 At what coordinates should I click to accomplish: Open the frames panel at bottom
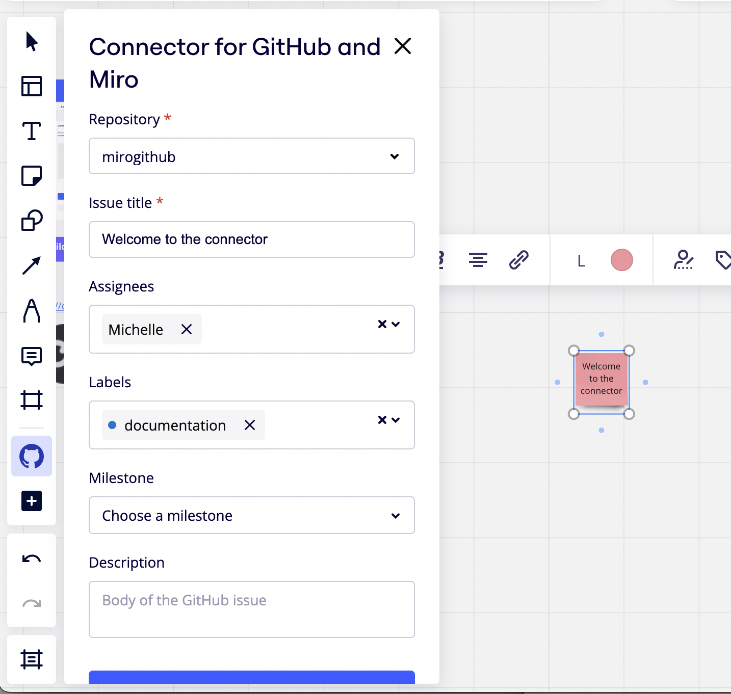[32, 659]
